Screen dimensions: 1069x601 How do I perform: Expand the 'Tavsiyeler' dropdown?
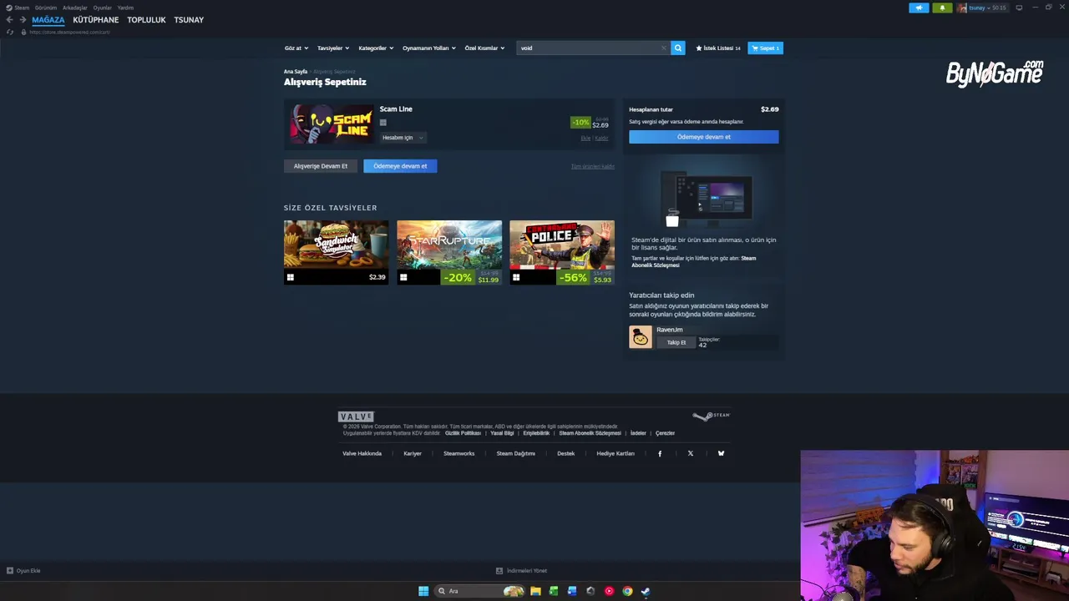click(x=333, y=48)
